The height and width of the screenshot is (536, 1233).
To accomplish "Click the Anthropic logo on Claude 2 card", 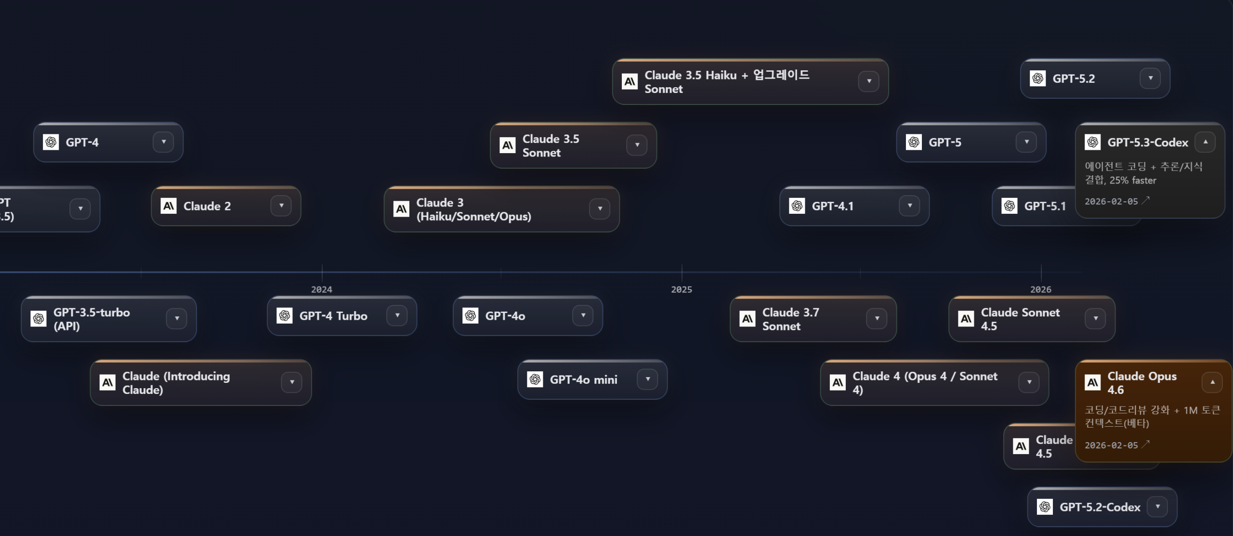I will tap(169, 206).
